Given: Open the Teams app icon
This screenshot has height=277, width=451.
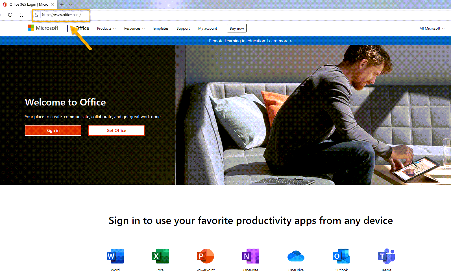Looking at the screenshot, I should point(386,256).
